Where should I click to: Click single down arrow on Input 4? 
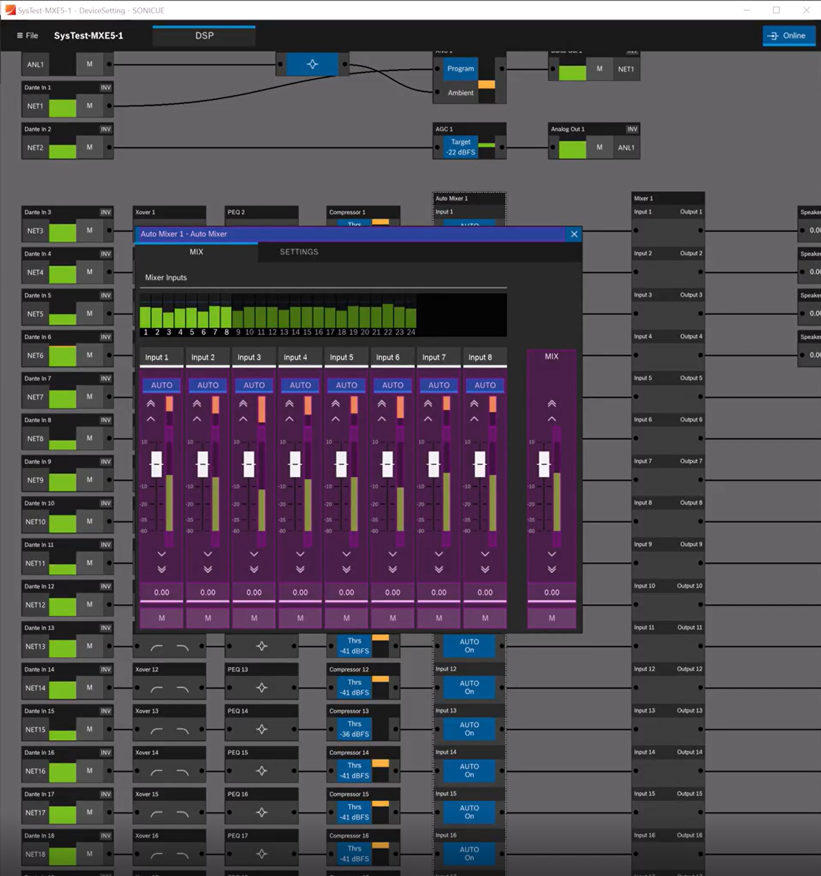[x=300, y=554]
